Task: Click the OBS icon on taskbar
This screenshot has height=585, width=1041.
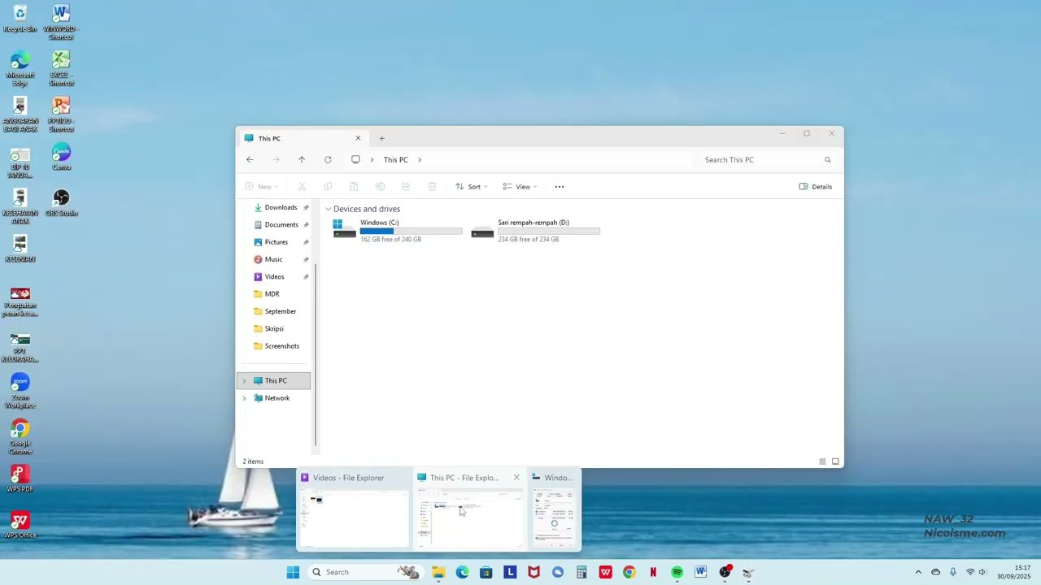Action: point(725,572)
